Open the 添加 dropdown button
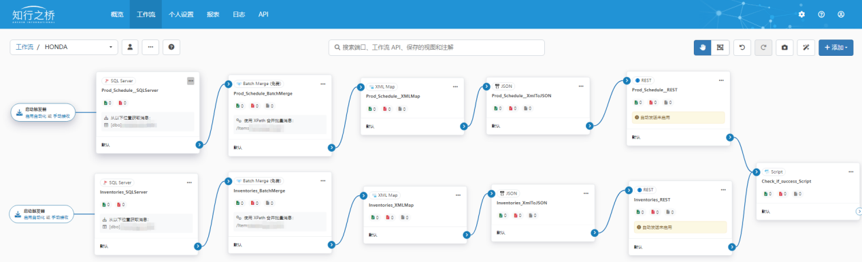Screen dimensions: 862x262 pos(836,48)
